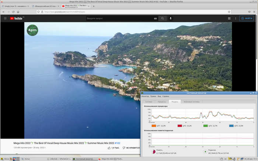
Task: Like the video with thumbs up
Action: [x=109, y=148]
